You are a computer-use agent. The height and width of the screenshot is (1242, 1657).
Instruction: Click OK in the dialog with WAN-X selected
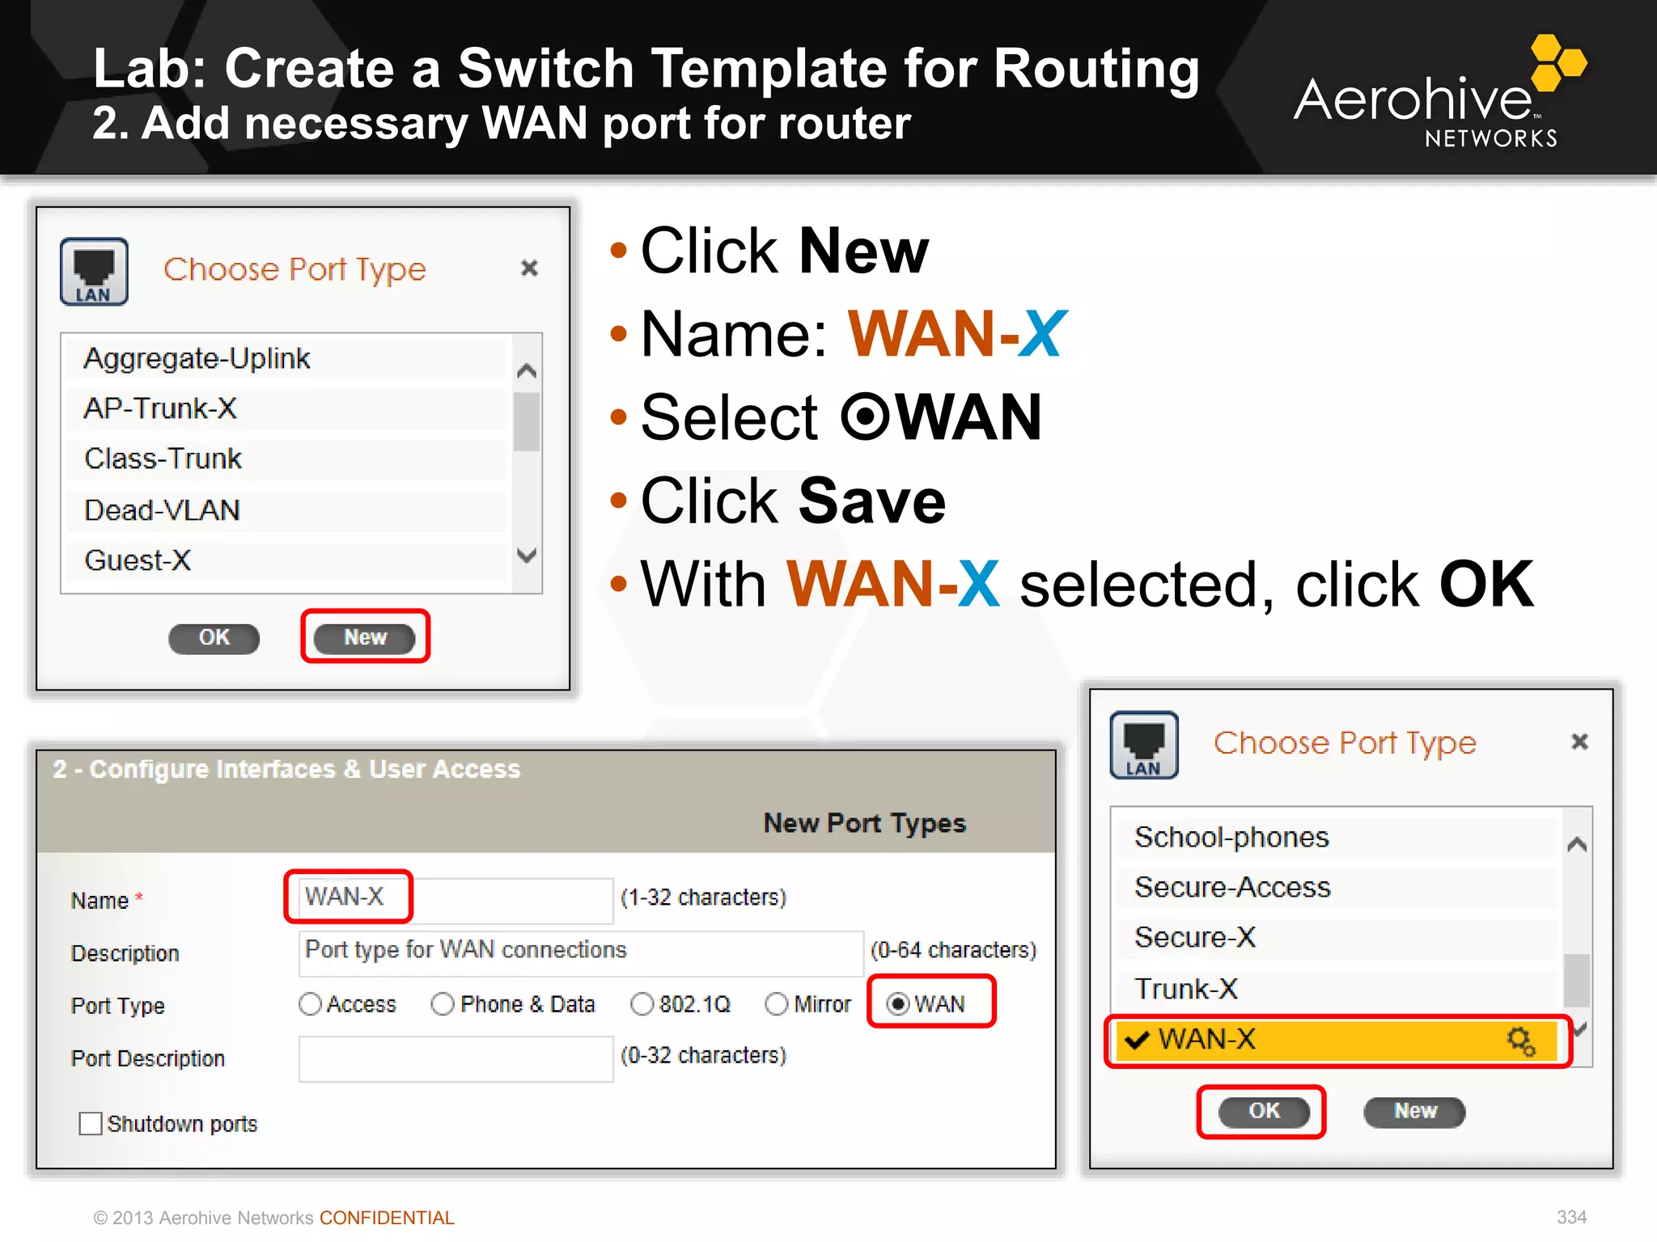coord(1265,1112)
